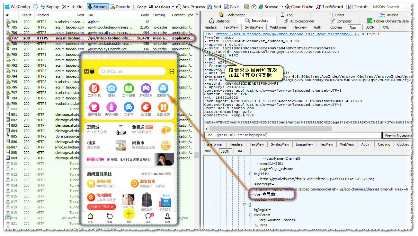
Task: Save sessions with Save button
Action: 231,6
